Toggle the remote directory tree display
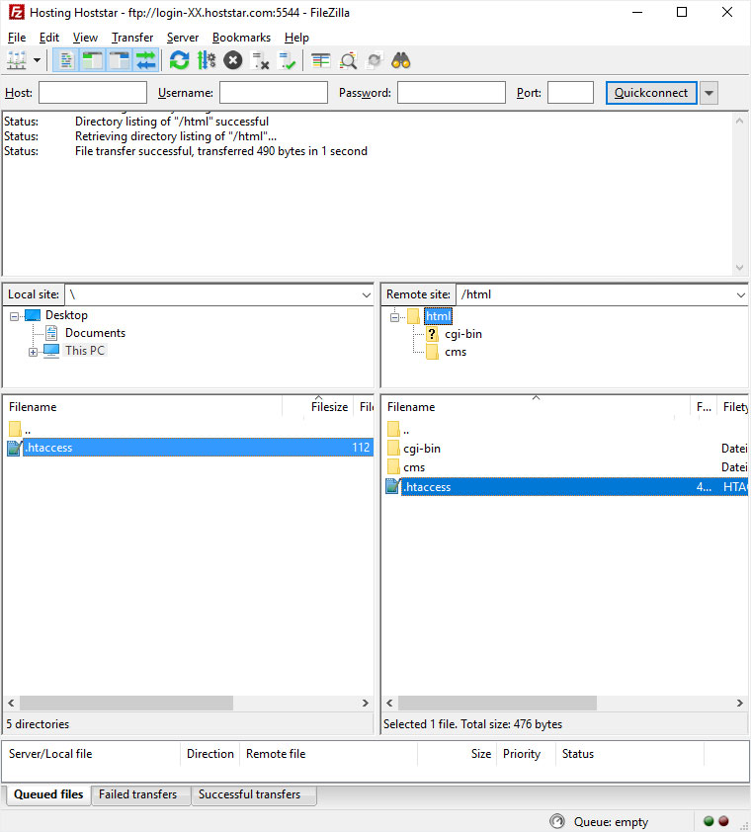The width and height of the screenshot is (751, 832). (x=119, y=60)
